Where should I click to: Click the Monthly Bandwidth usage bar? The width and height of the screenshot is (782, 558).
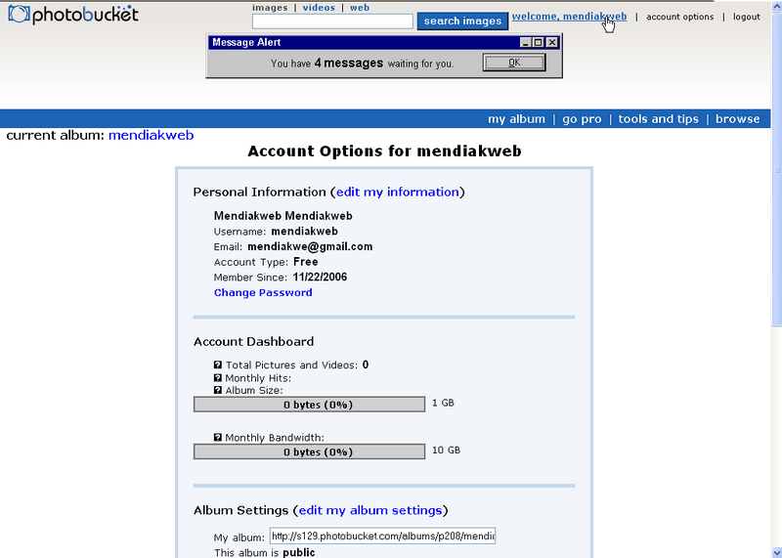pos(309,451)
